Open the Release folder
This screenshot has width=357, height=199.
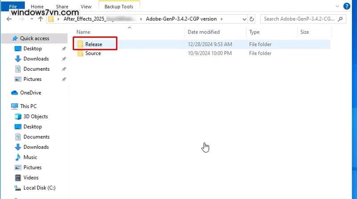tap(94, 44)
